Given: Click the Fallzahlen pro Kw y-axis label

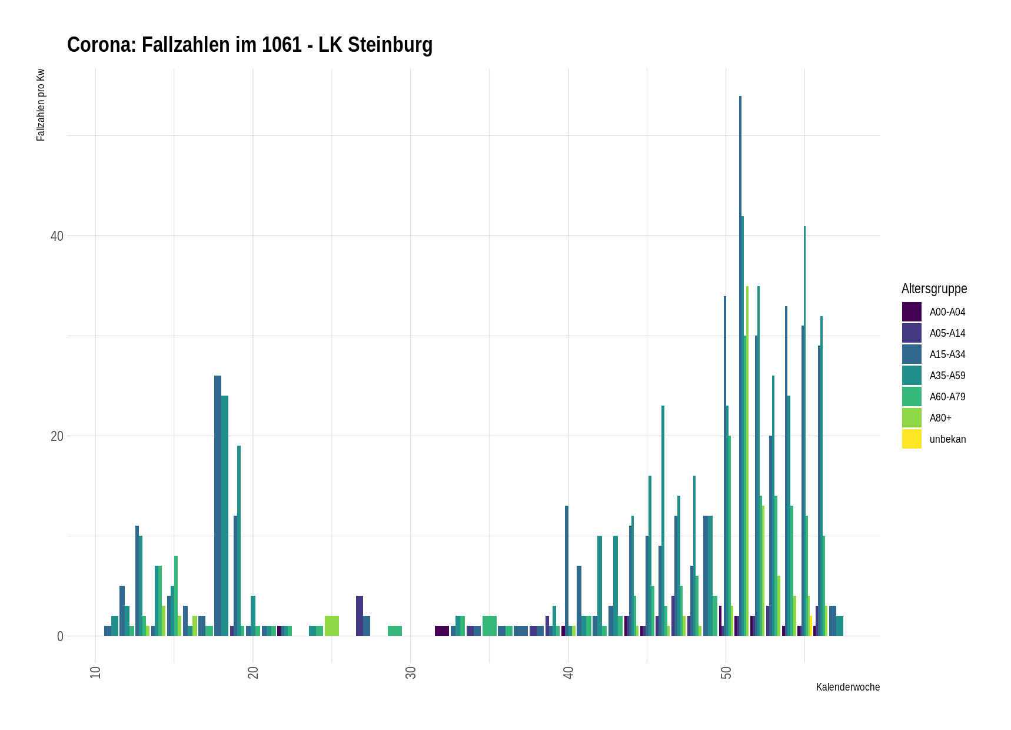Looking at the screenshot, I should coord(41,105).
